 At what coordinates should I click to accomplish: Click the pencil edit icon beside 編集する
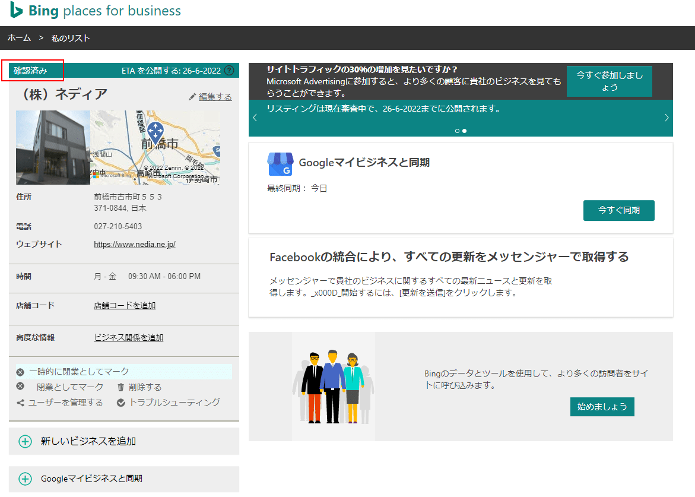pyautogui.click(x=192, y=97)
